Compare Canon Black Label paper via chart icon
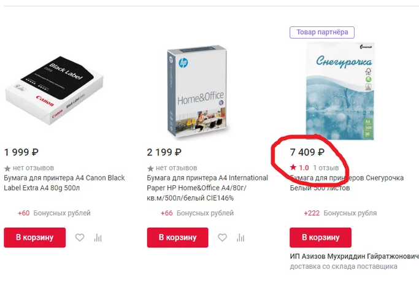Screen dimensions: 419x281 coord(98,238)
